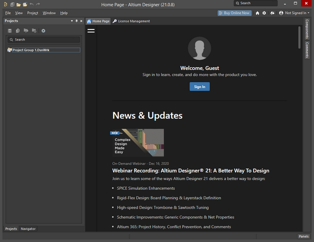Image resolution: width=314 pixels, height=242 pixels.
Task: Click the Undo arrow in the title bar
Action: pos(32,4)
